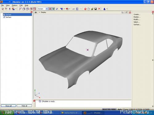154x115 pixels.
Task: Open the Edit menu
Action: click(x=21, y=6)
